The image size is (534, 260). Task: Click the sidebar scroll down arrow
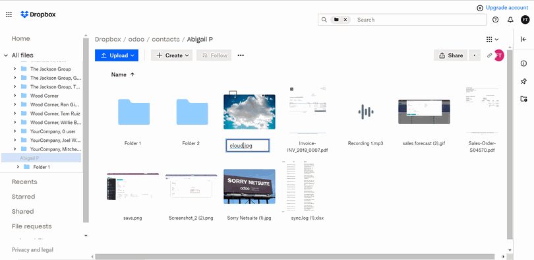click(86, 236)
